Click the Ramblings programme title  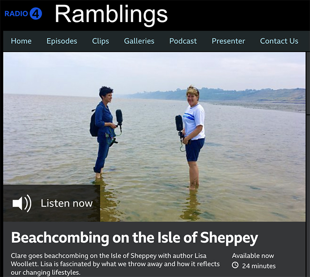(111, 14)
